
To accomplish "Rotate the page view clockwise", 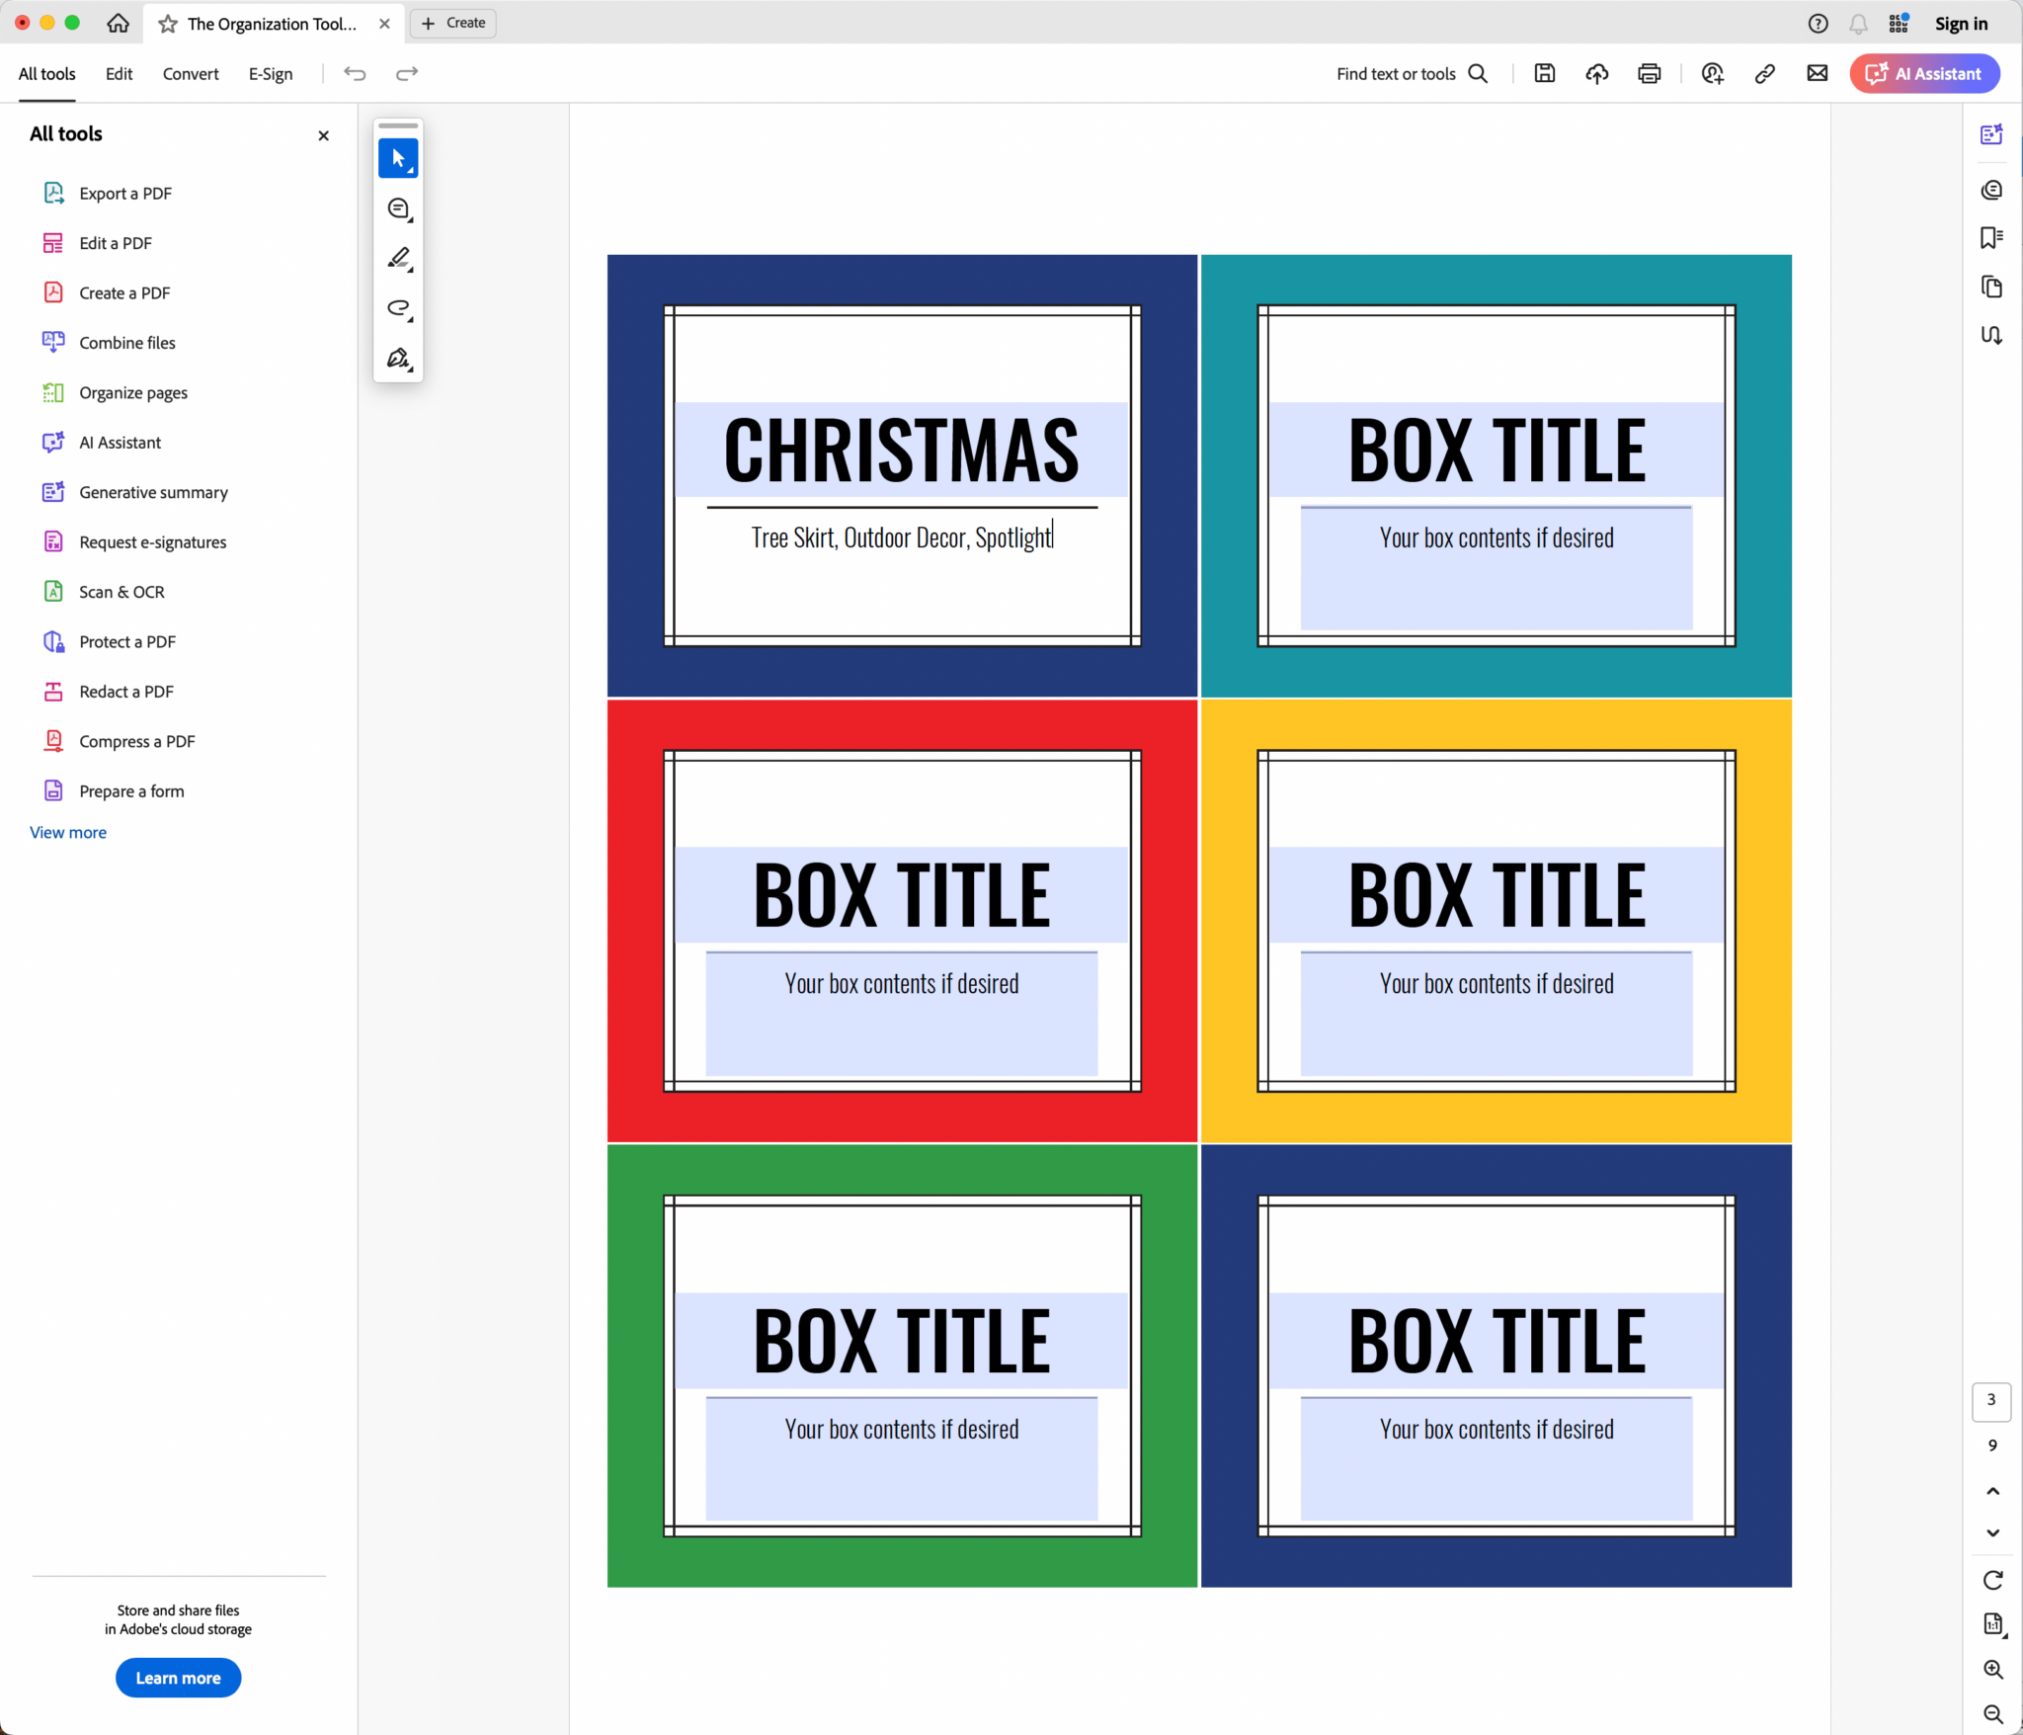I will click(x=1992, y=1580).
